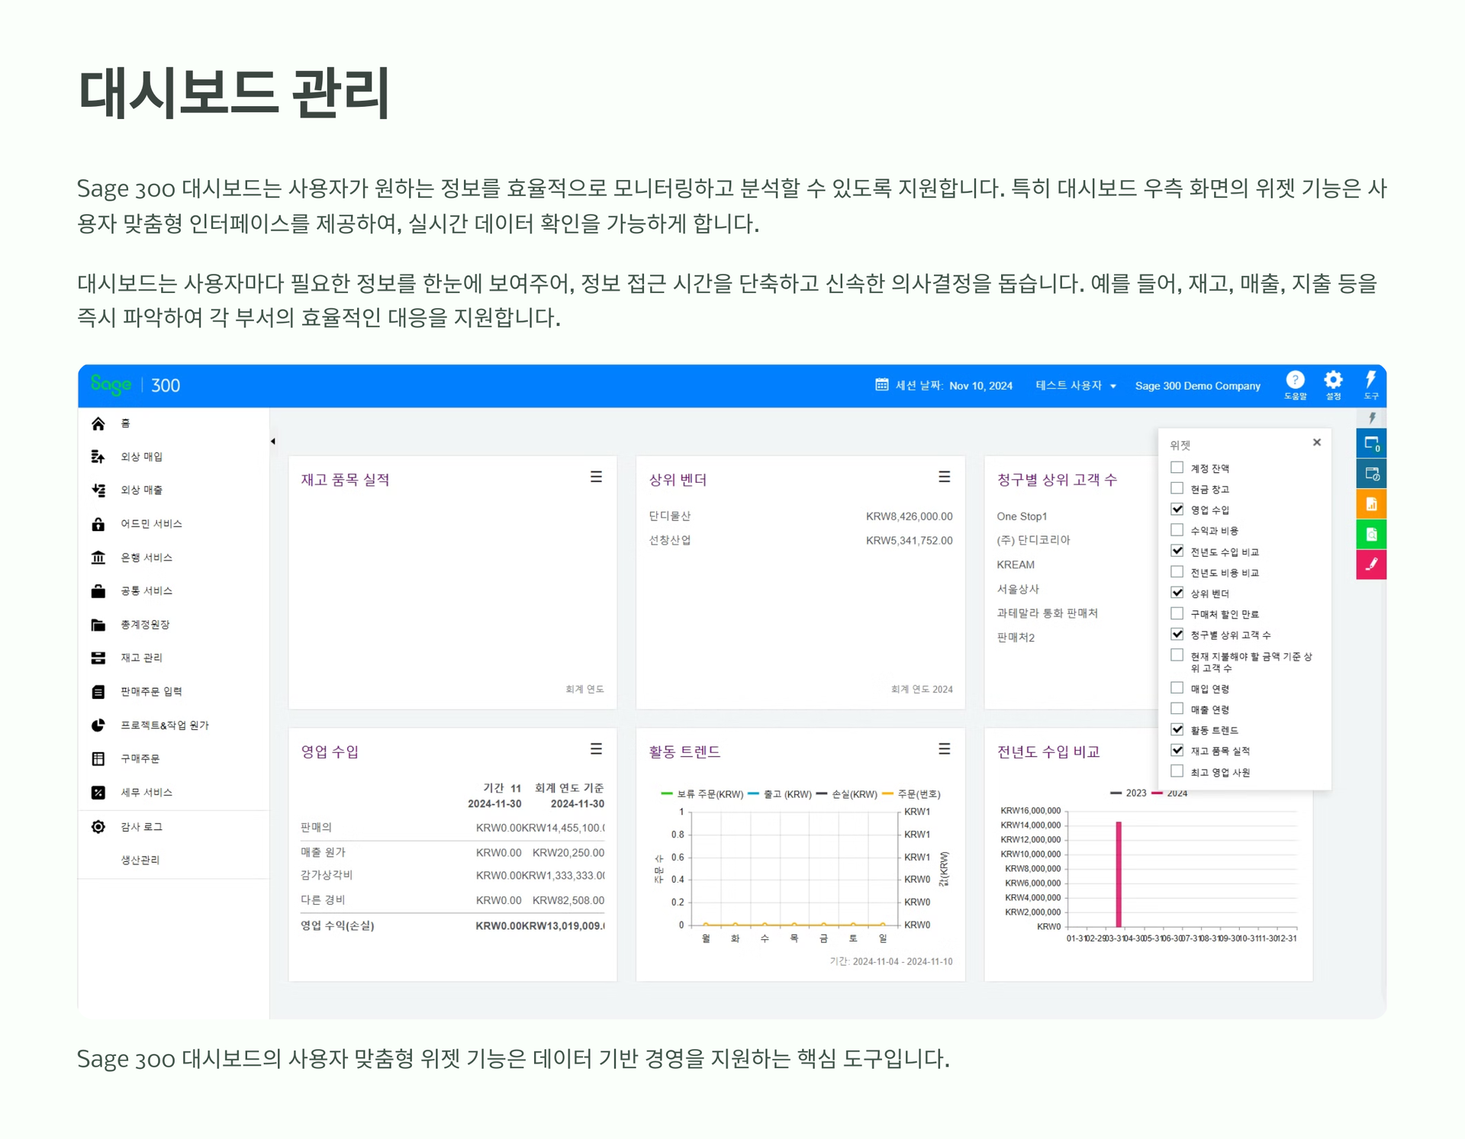
Task: Open 감사 로그 icon in sidebar
Action: [x=98, y=827]
